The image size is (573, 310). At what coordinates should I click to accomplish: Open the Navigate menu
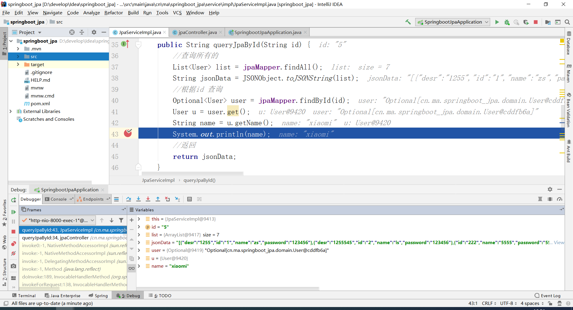53,13
